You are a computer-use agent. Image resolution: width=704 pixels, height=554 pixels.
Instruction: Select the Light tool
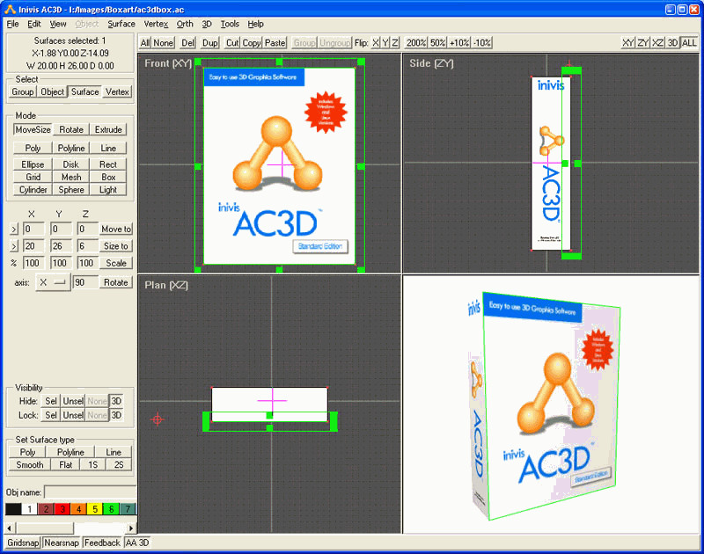tap(108, 190)
